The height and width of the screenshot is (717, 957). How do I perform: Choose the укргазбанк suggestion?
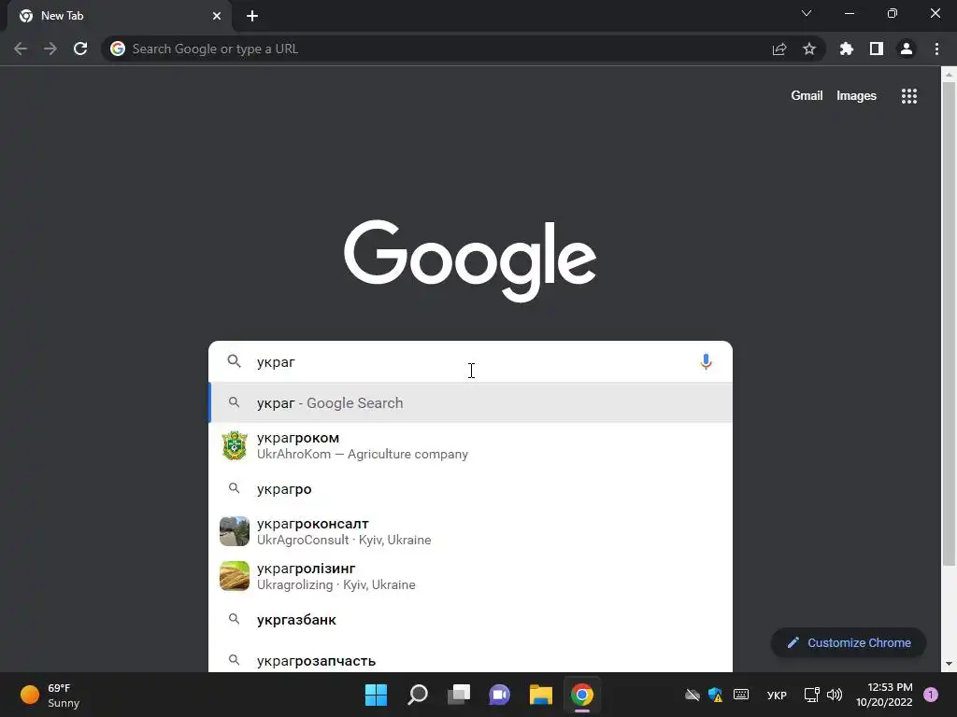[470, 620]
